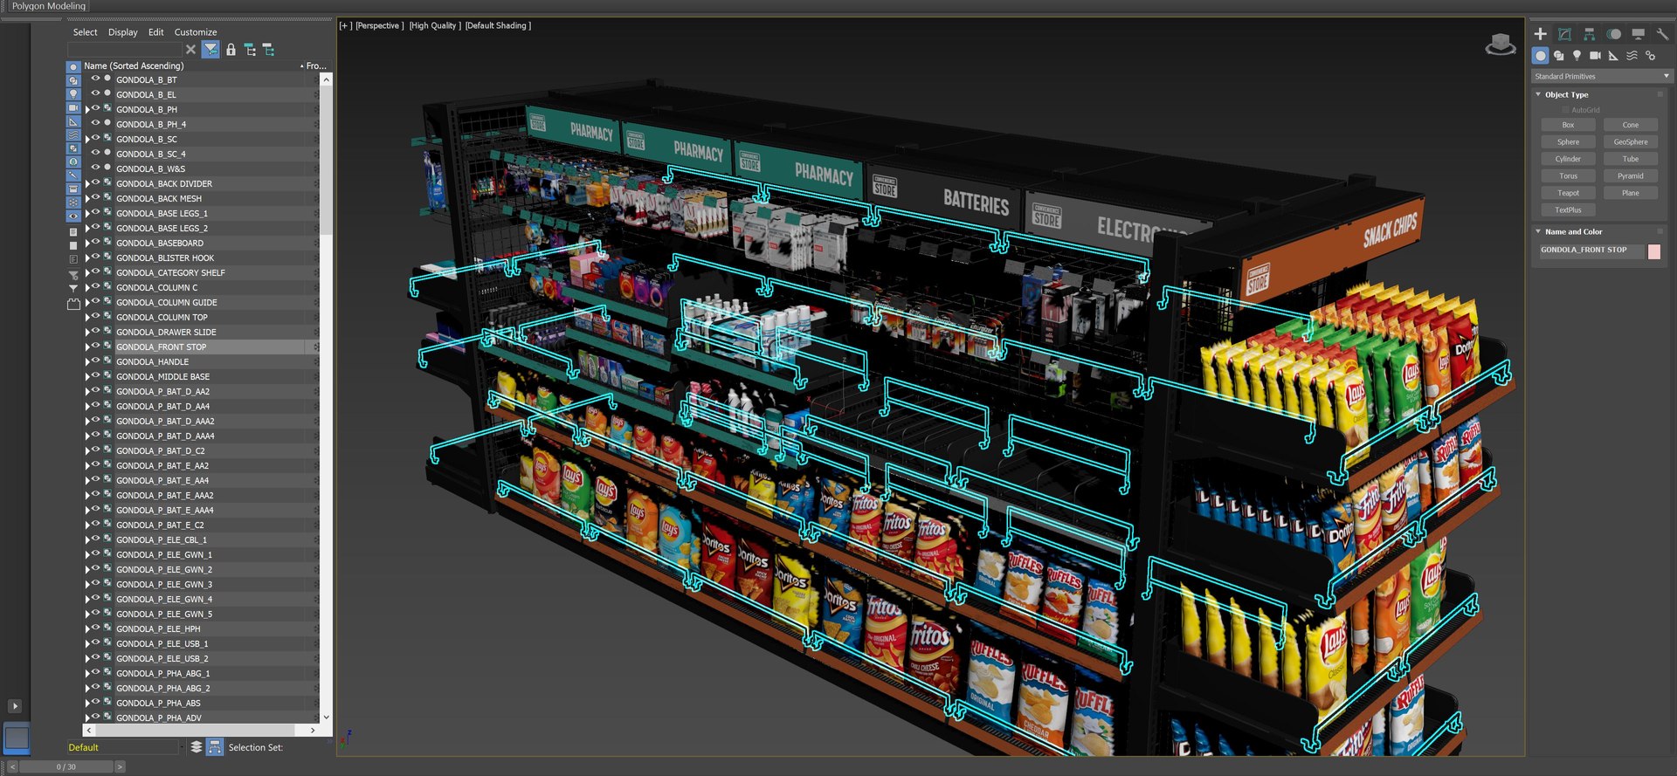This screenshot has width=1677, height=776.
Task: Toggle visibility of GONDOLA_HANDLE
Action: (95, 361)
